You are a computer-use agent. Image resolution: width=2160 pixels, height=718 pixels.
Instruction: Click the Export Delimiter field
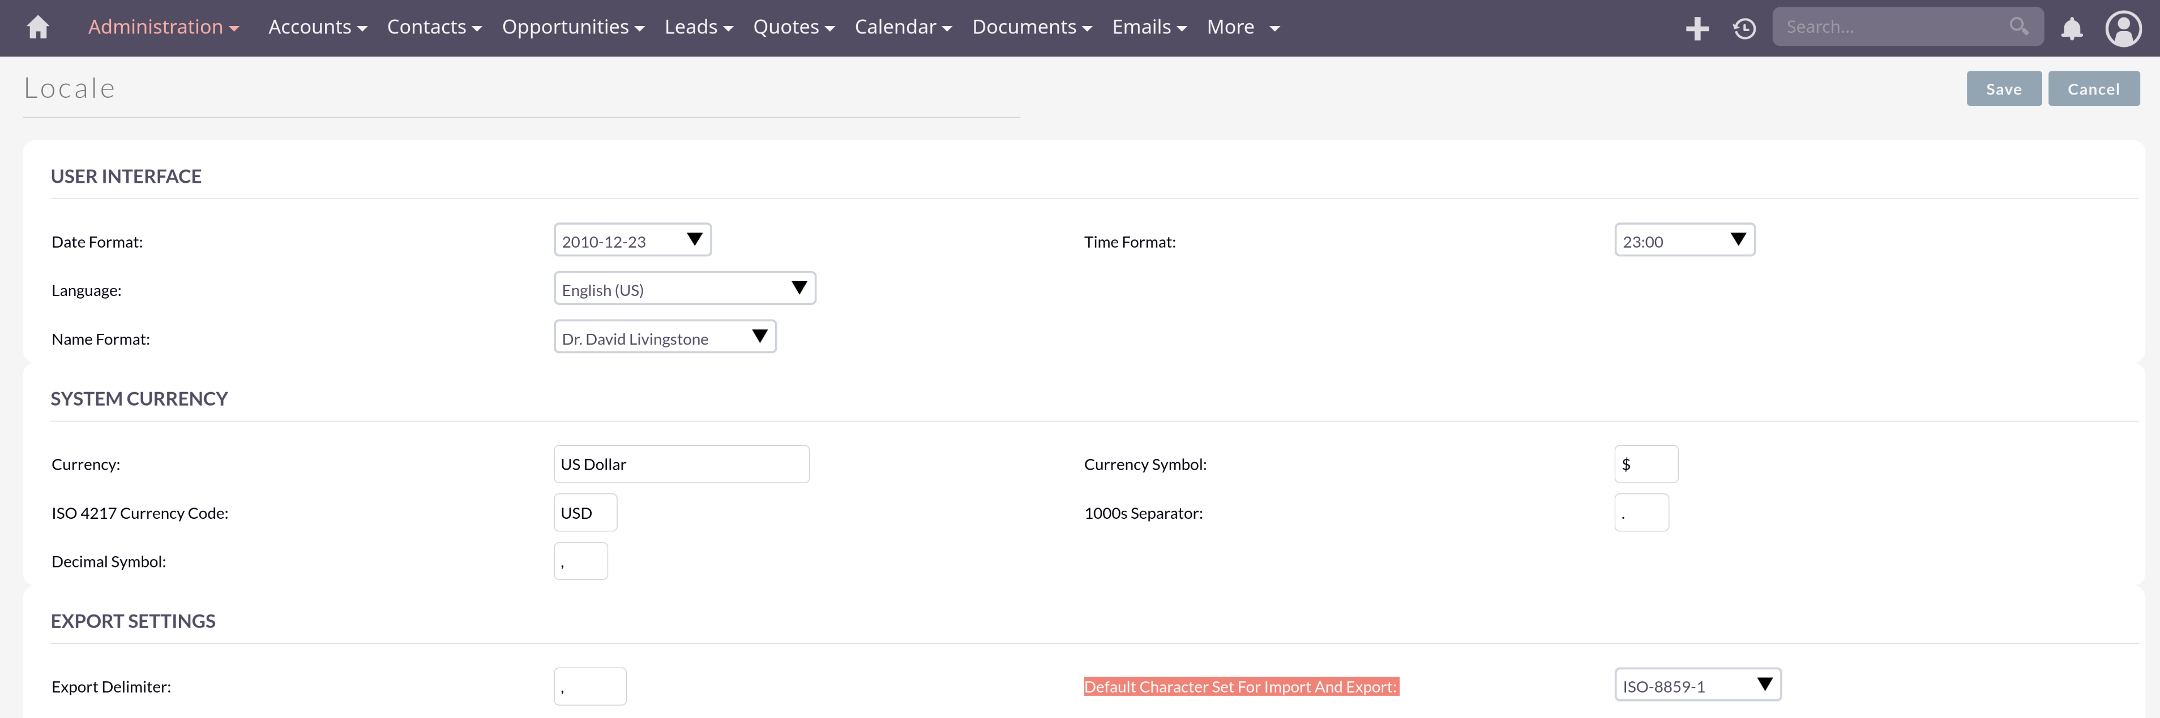tap(589, 686)
